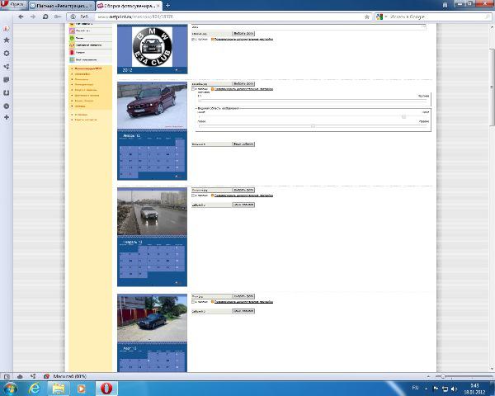Open the Downloads panel in Opera sidebar

7,93
